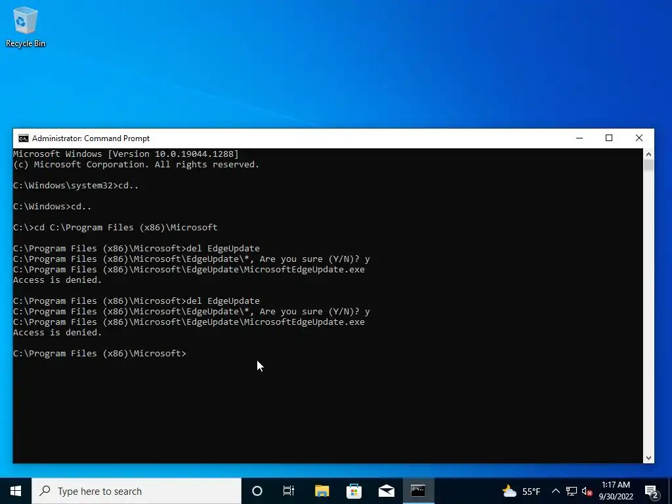Click the second 'del EdgeUpdate' command line
Viewport: 672px width, 504px height.
[x=136, y=301]
